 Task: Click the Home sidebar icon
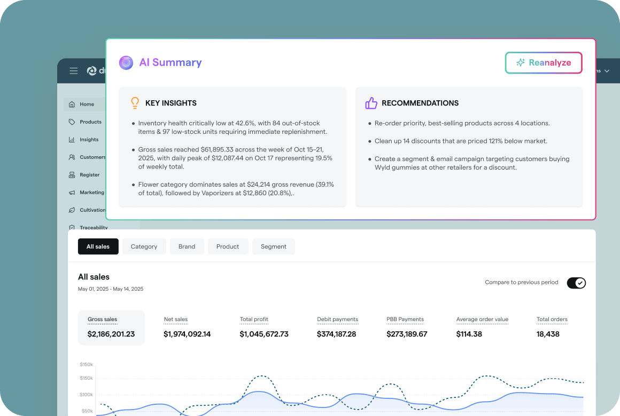pos(72,104)
